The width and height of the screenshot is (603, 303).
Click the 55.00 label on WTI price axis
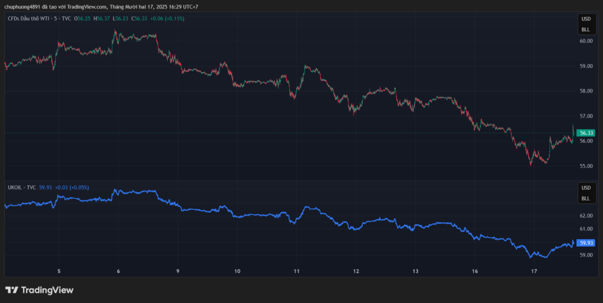click(x=585, y=166)
